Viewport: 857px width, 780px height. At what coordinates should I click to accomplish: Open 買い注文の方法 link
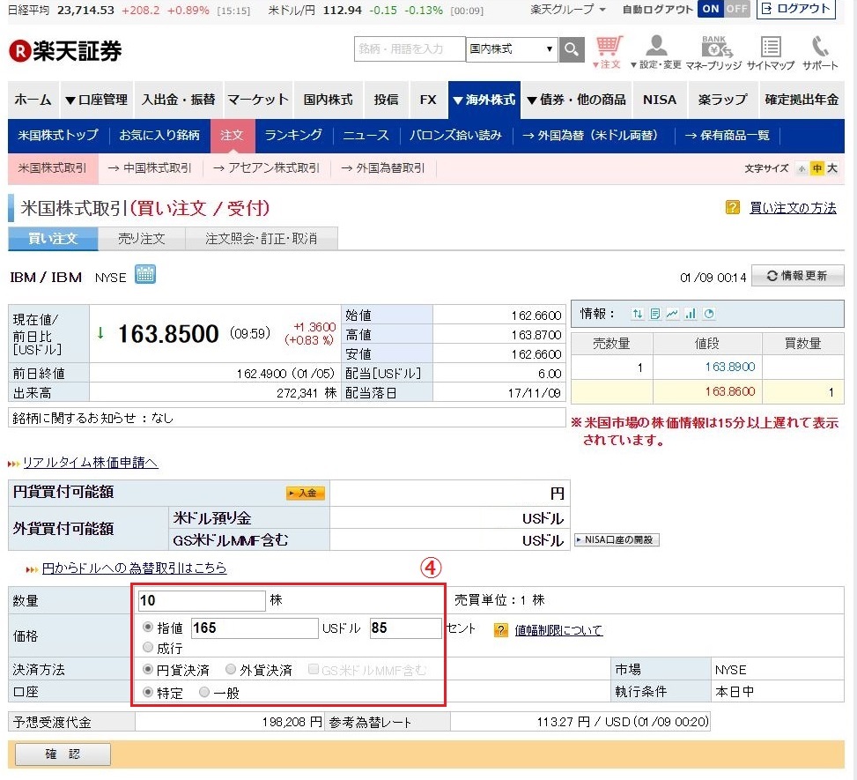pos(793,208)
